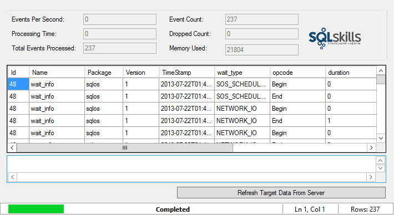
Task: Click the details pane scroll right arrow
Action: (371, 177)
